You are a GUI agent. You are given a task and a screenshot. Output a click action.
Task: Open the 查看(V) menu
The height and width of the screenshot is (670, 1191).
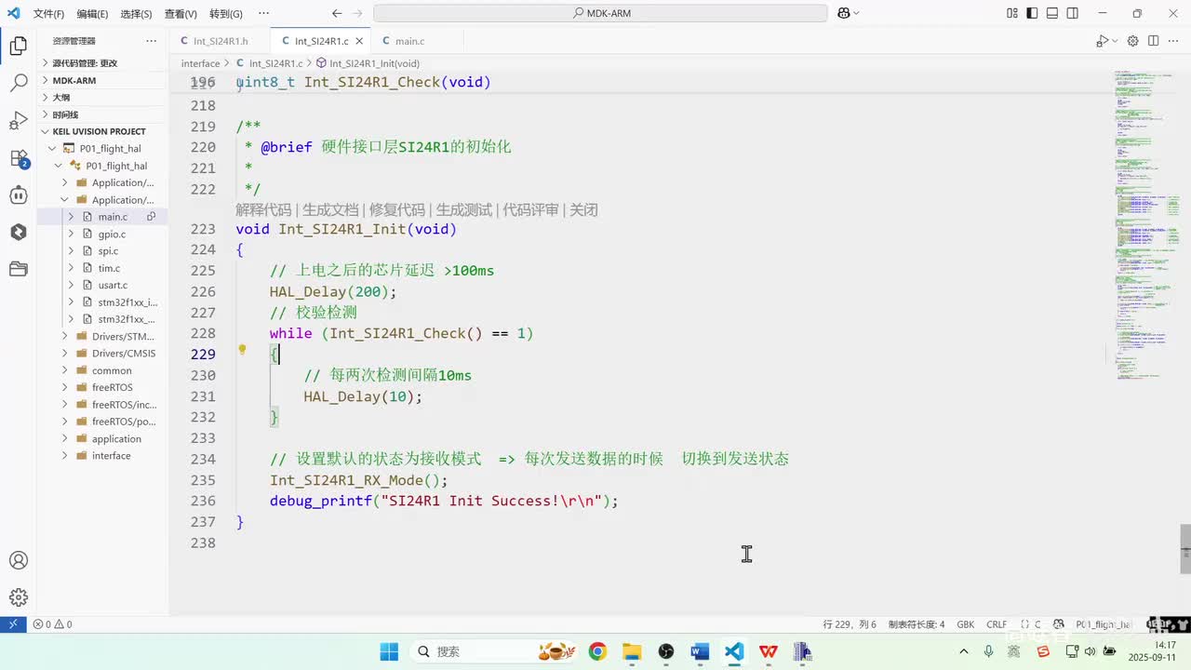[x=181, y=14]
